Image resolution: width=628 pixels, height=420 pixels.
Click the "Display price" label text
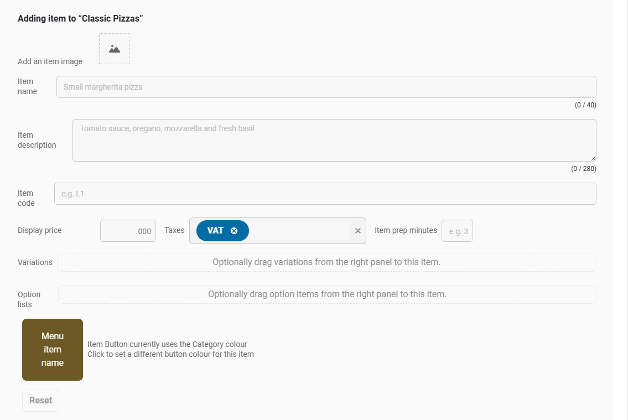tap(40, 230)
